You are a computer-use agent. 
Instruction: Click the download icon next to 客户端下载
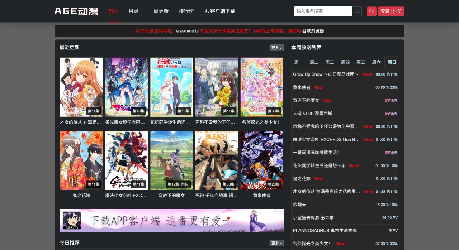(206, 11)
